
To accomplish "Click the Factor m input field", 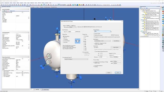I will [117, 55].
